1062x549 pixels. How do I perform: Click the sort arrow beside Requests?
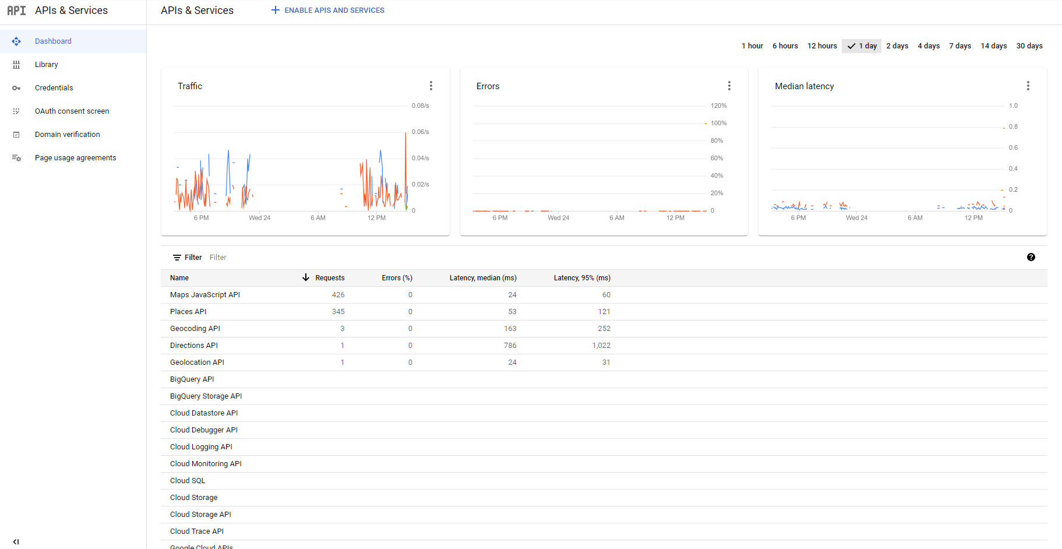point(306,277)
